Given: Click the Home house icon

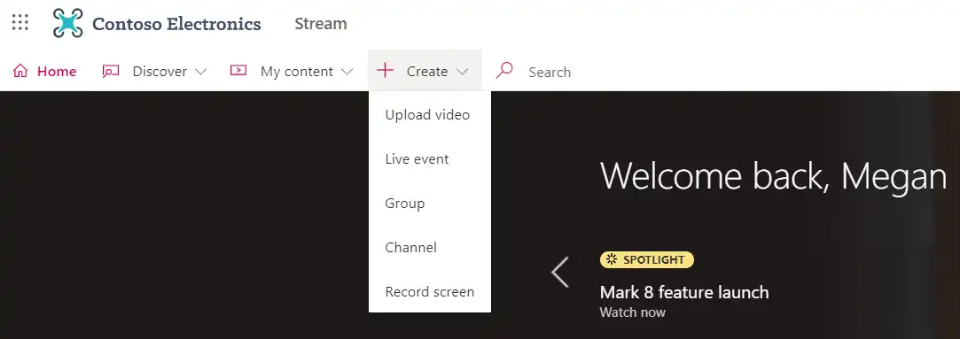Looking at the screenshot, I should tap(20, 71).
